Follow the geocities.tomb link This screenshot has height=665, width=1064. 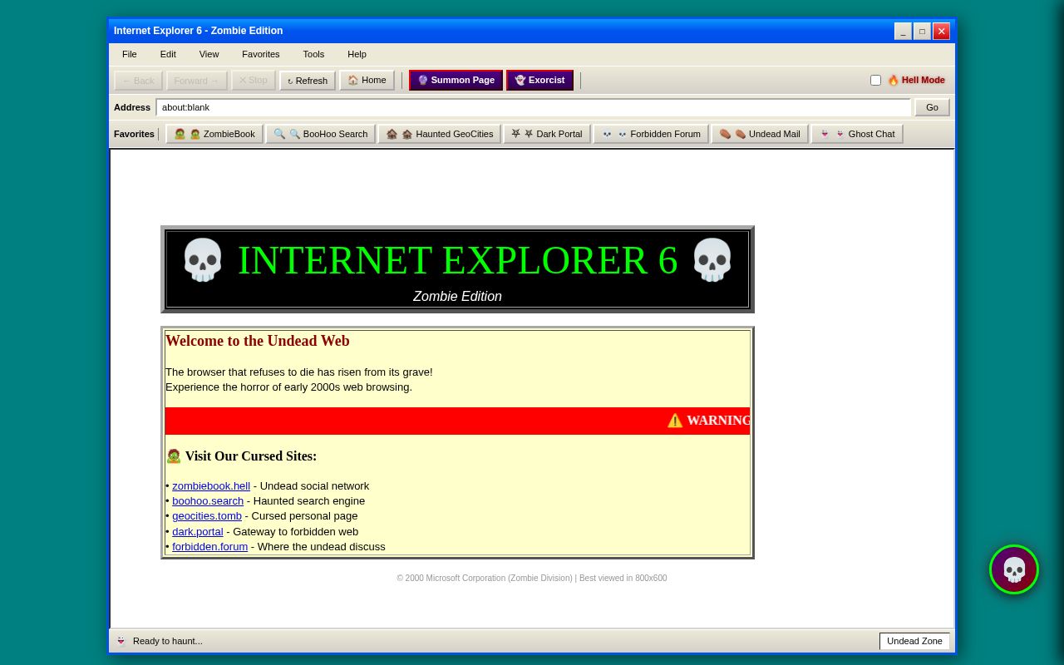point(207,516)
